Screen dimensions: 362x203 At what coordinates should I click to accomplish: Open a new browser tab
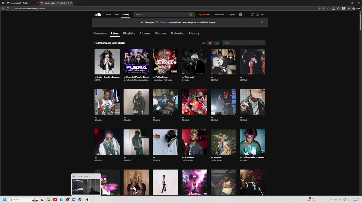[x=76, y=3]
